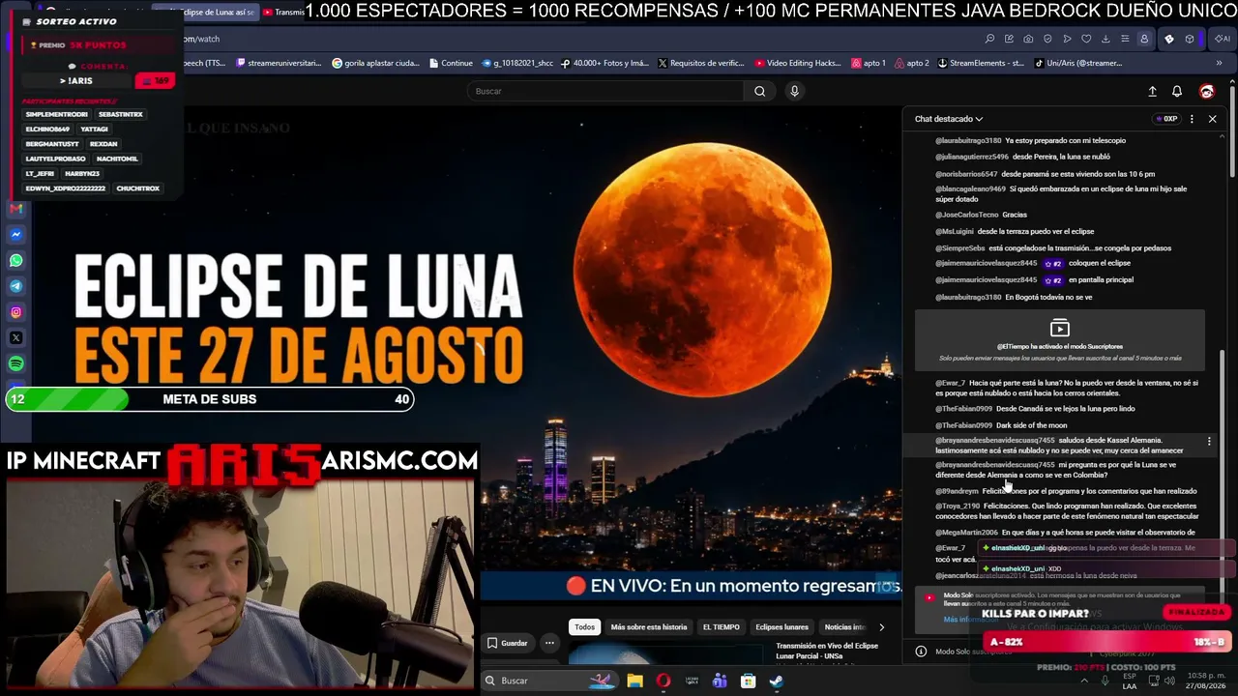
Task: Expand the Chat destacado dropdown
Action: pos(949,119)
